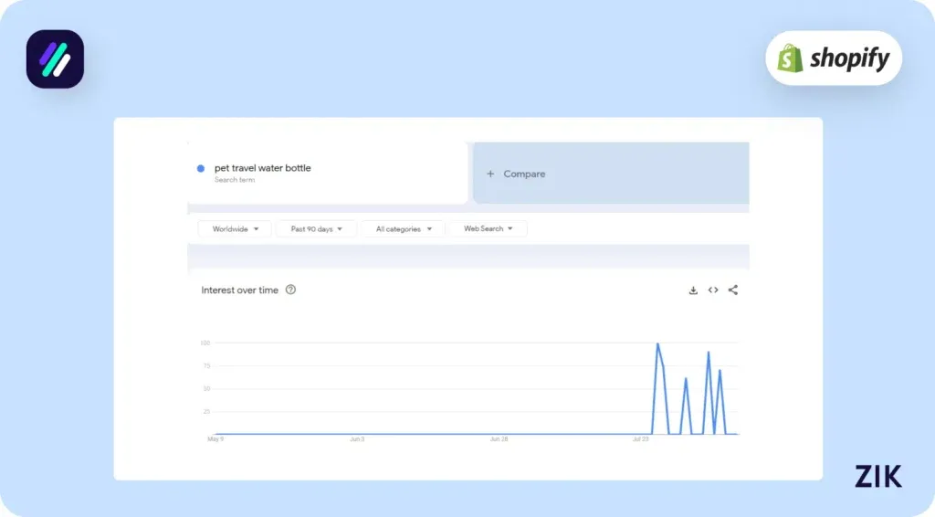The width and height of the screenshot is (935, 517).
Task: Click the shortest spike on trend line
Action: point(686,379)
